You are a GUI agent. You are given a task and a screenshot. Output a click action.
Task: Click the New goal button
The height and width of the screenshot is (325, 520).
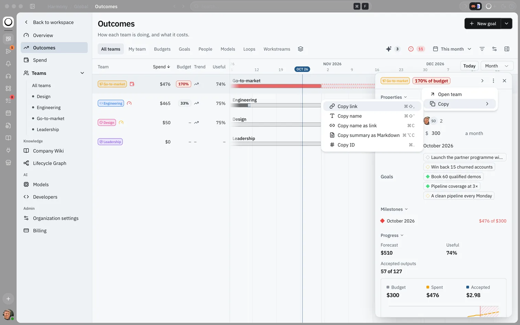483,23
